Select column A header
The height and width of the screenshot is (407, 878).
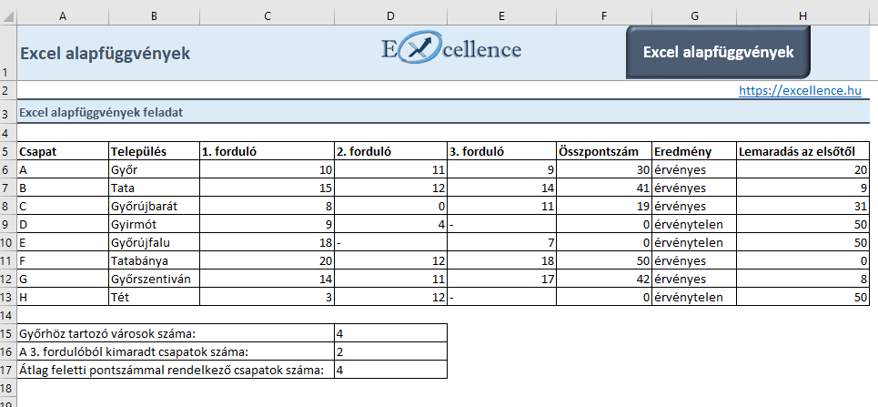pos(63,16)
